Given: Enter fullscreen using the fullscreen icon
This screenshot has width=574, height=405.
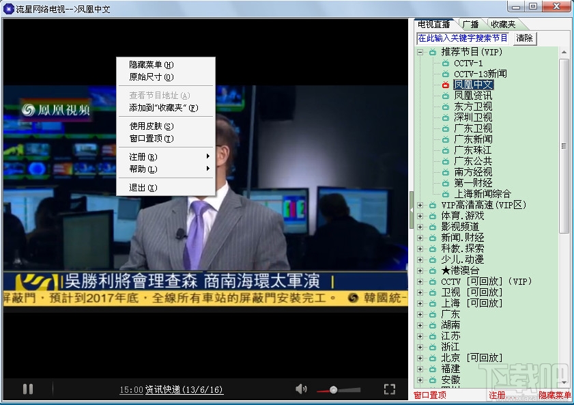Looking at the screenshot, I should click(x=390, y=388).
